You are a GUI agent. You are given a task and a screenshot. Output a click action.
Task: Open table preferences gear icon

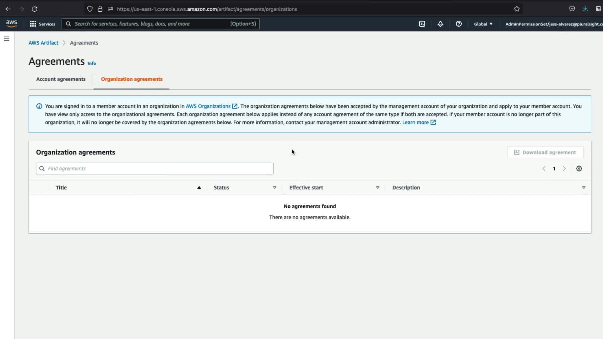tap(579, 169)
